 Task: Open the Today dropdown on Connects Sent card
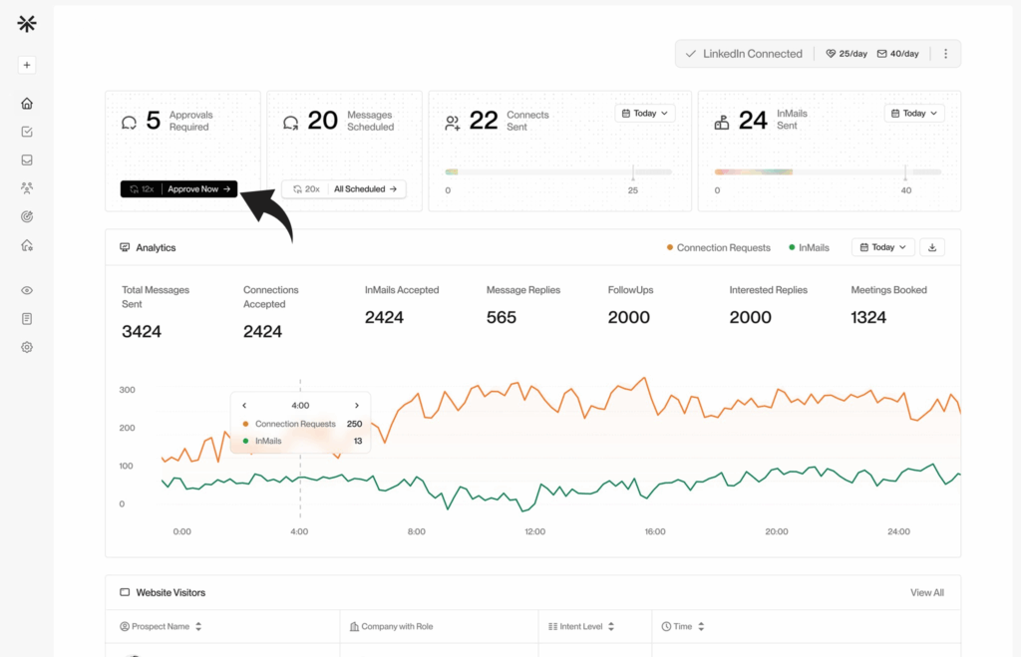pos(644,113)
